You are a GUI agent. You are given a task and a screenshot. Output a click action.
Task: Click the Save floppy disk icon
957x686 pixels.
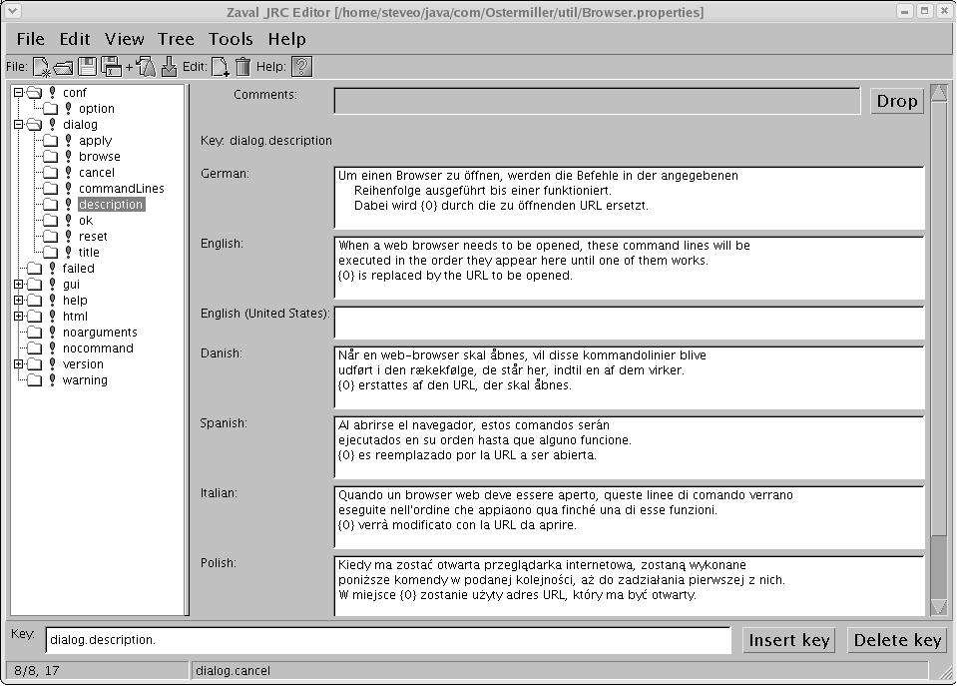pyautogui.click(x=87, y=67)
